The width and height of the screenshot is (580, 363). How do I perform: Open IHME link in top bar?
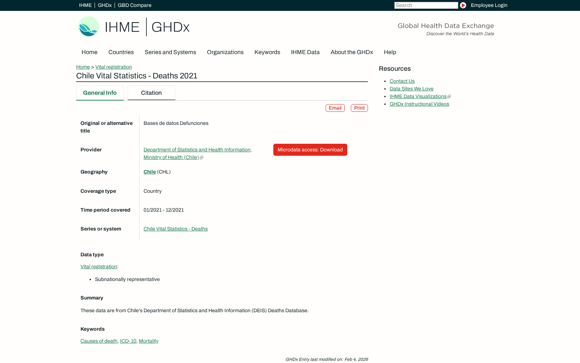(x=85, y=5)
